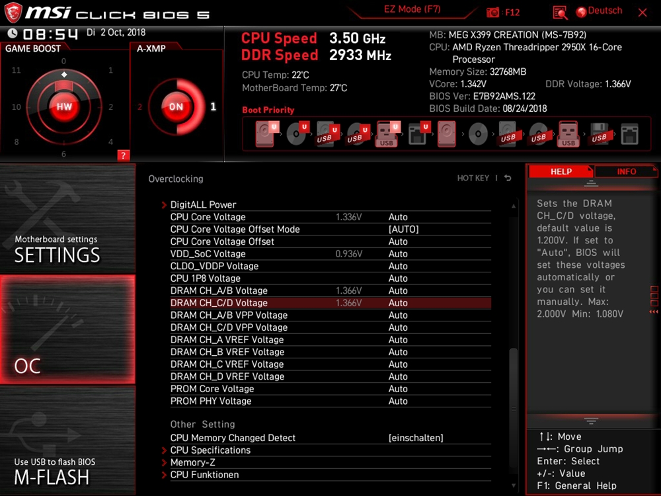Screen dimensions: 661x496
Task: Click the language globe icon
Action: [581, 12]
